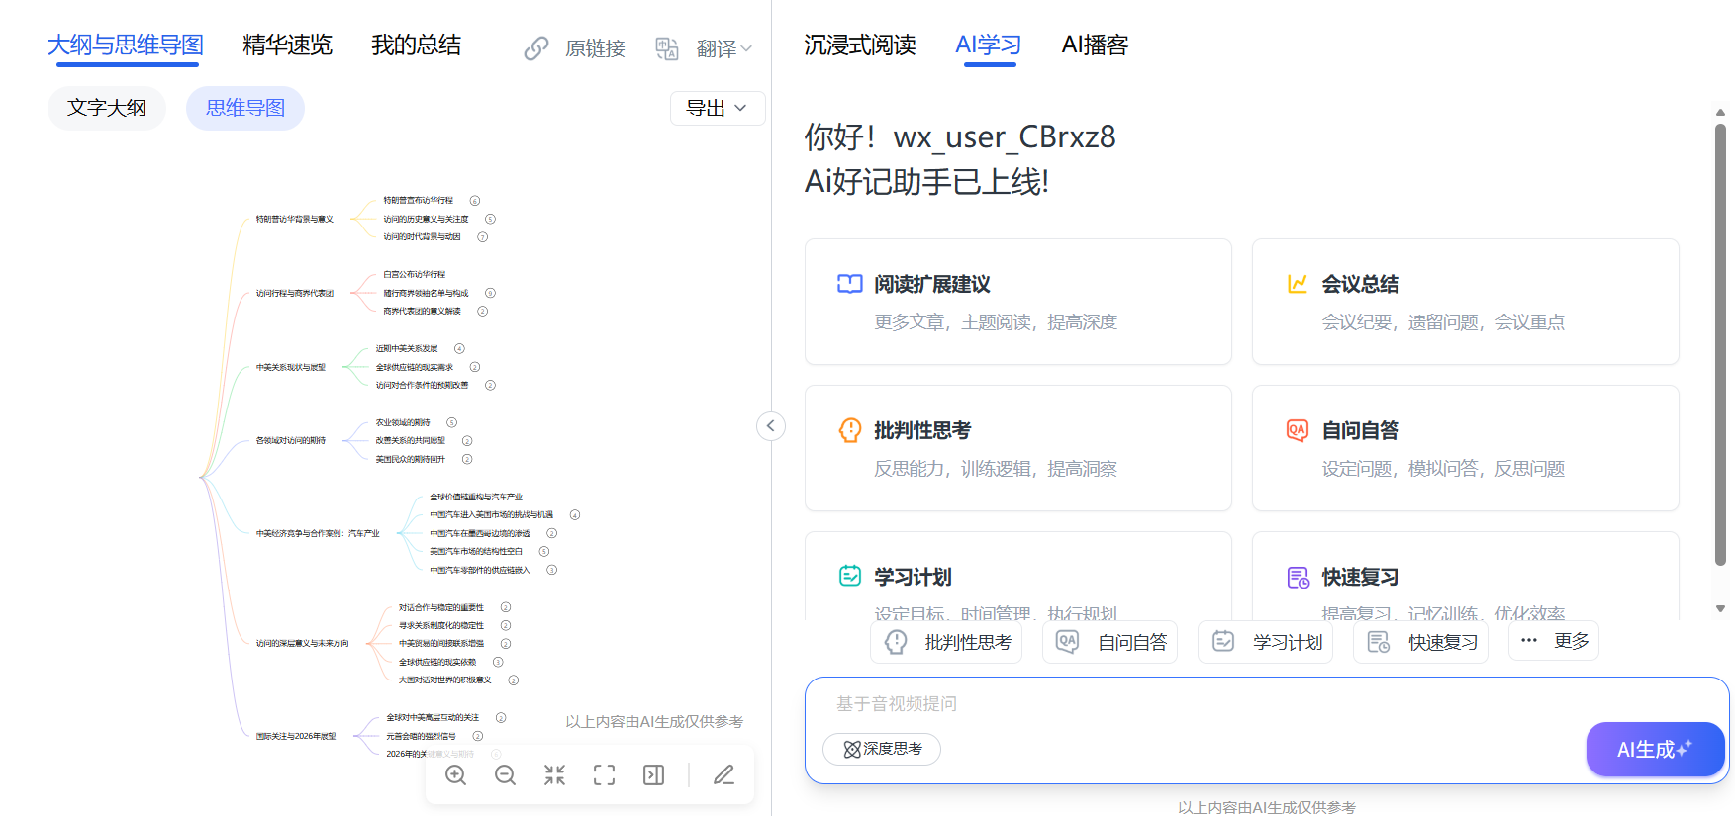Open the 我的总结 tab
The image size is (1735, 816).
(x=416, y=45)
